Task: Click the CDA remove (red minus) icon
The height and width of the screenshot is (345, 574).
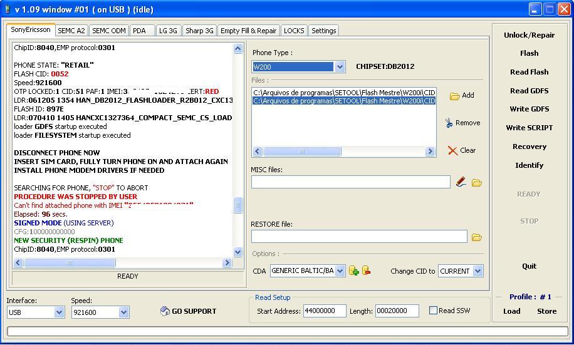Action: [366, 270]
